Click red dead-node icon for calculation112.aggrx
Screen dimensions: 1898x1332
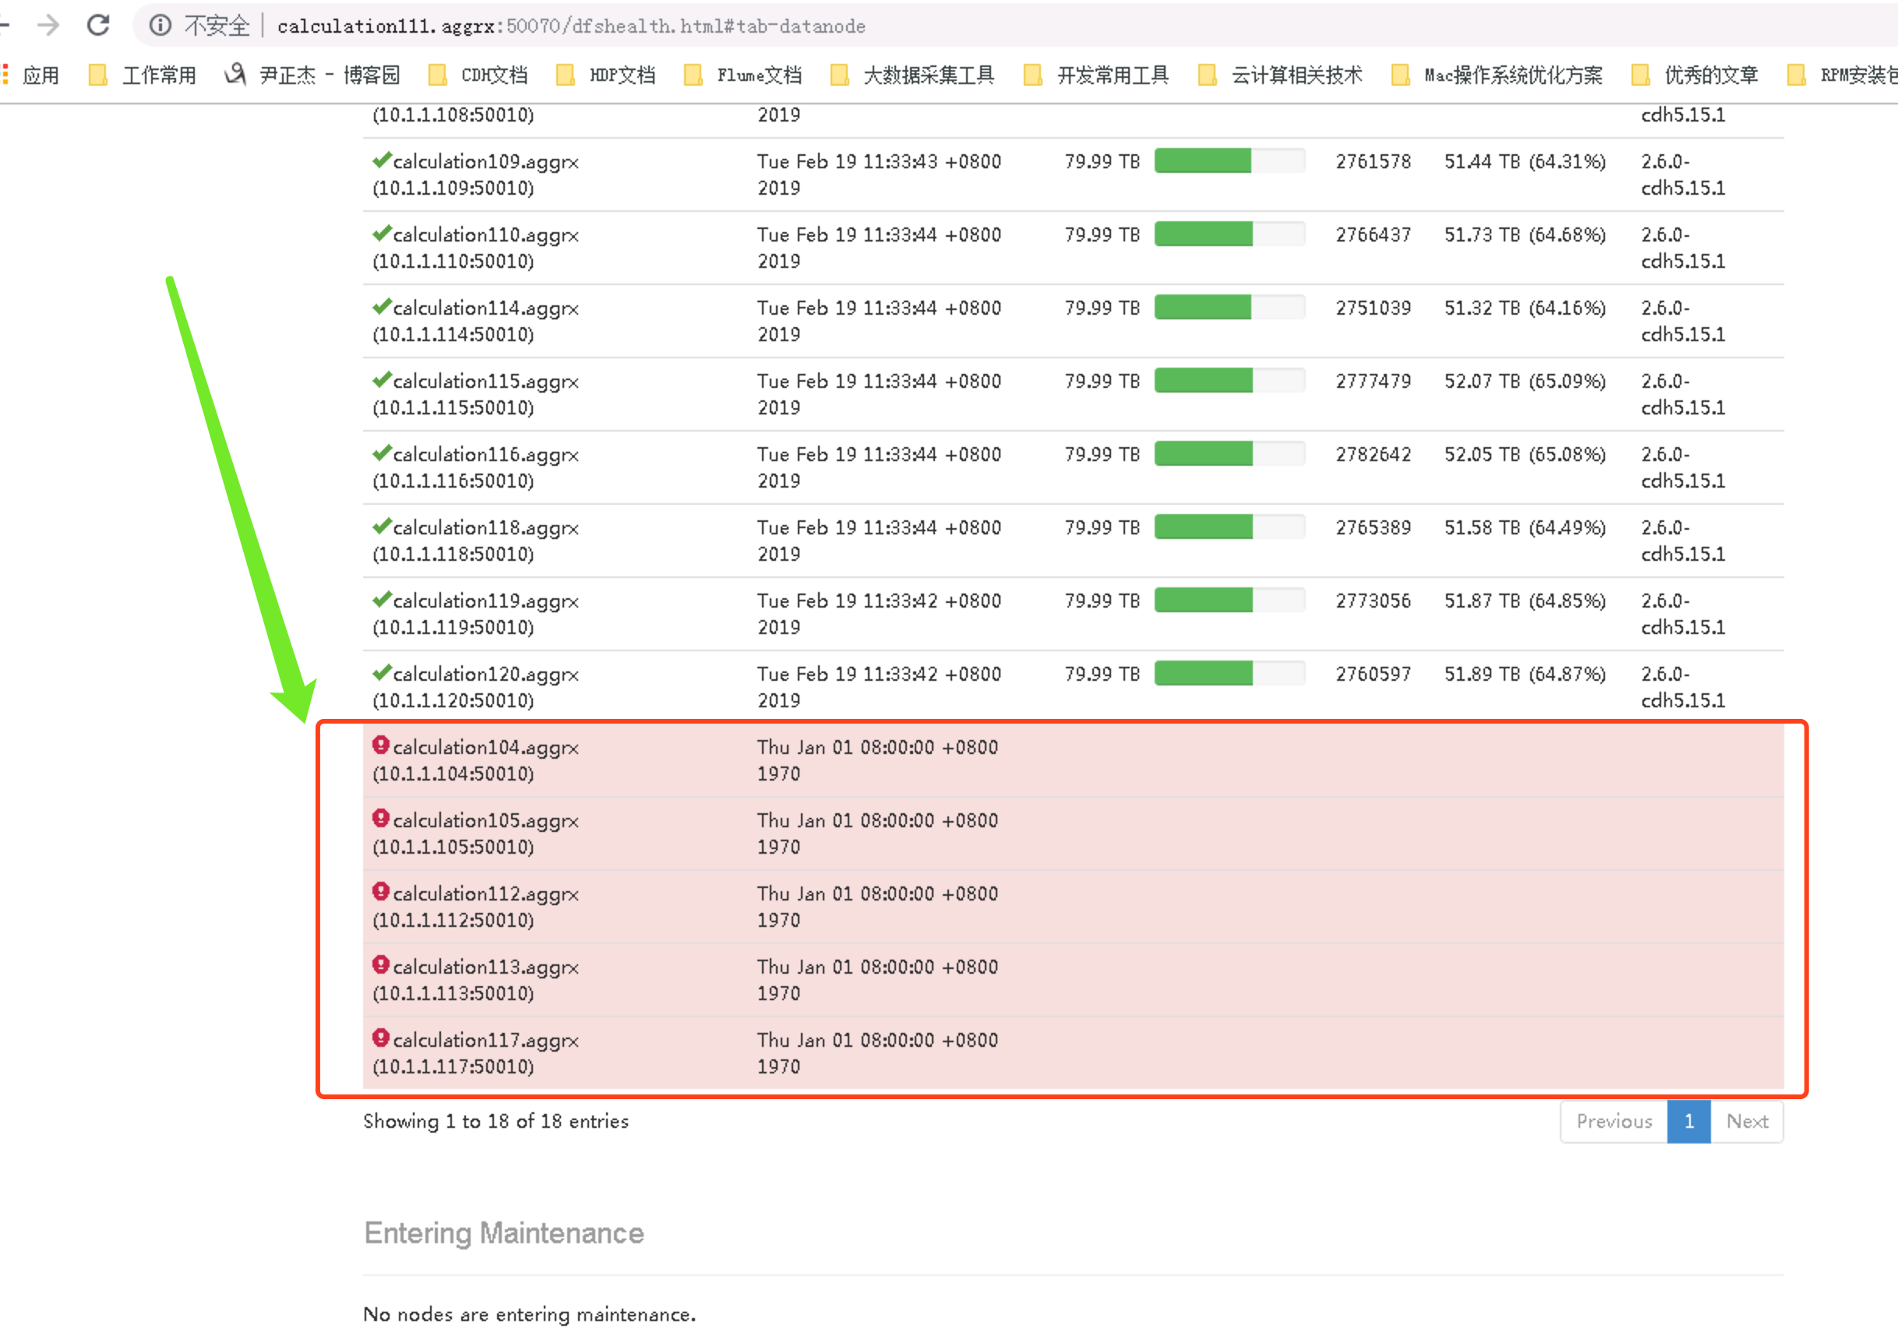(380, 891)
